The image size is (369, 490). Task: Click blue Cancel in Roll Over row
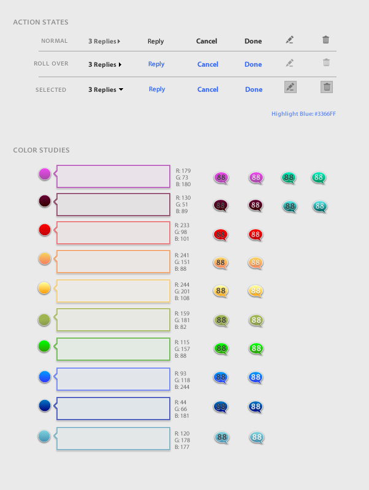[x=208, y=64]
